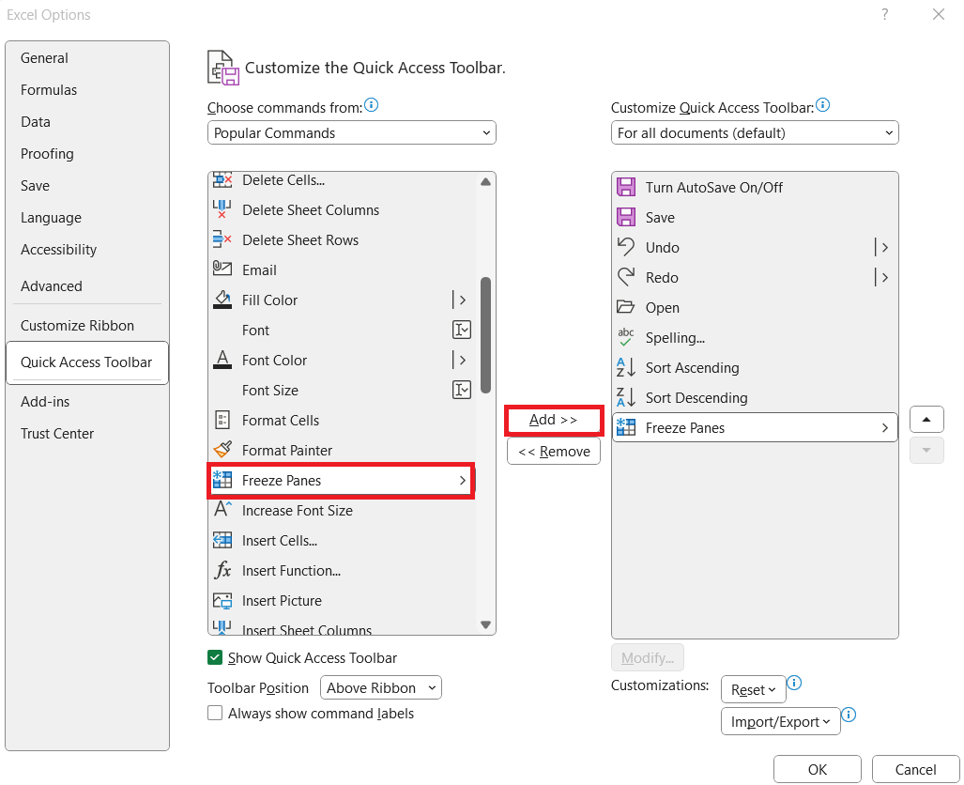Click info icon beside Choose commands from
964x785 pixels.
point(372,105)
